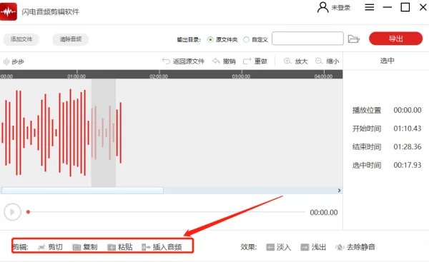Viewport: 429px width, 262px height.
Task: Click the 放大 zoom-in magnifier icon
Action: click(x=287, y=61)
